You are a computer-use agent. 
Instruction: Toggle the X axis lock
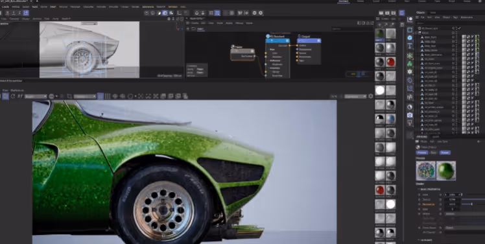pos(7,13)
